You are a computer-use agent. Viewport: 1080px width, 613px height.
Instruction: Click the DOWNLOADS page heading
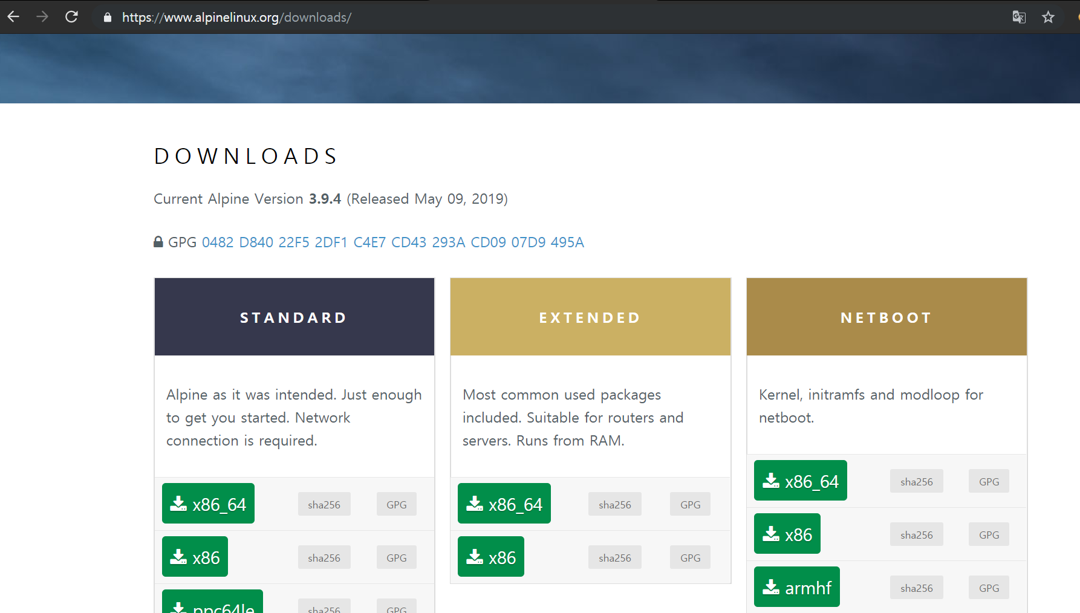point(246,156)
